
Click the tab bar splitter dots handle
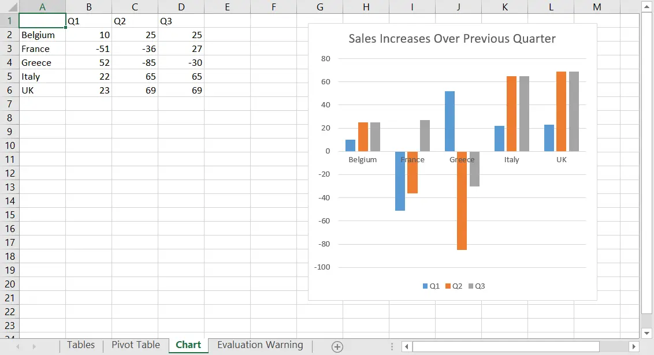click(392, 347)
